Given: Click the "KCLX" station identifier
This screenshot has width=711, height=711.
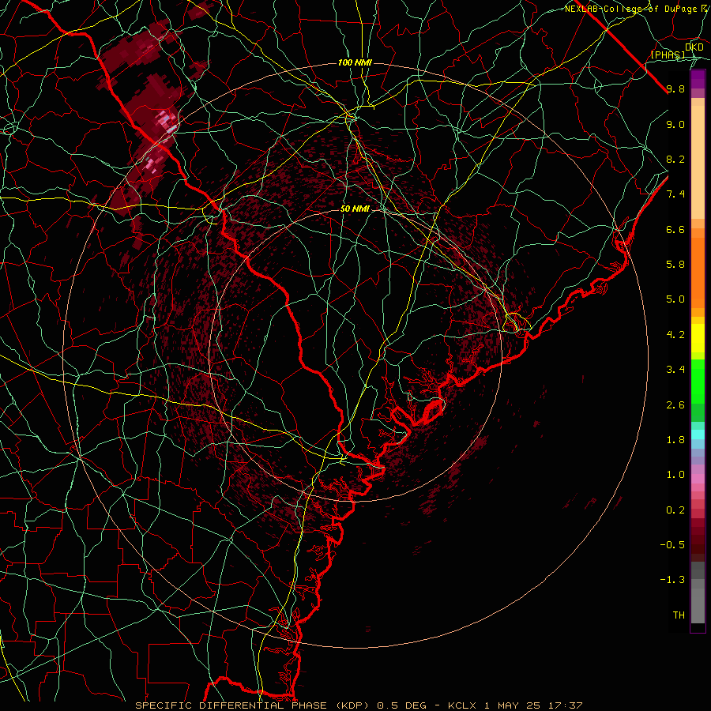Looking at the screenshot, I should click(462, 705).
